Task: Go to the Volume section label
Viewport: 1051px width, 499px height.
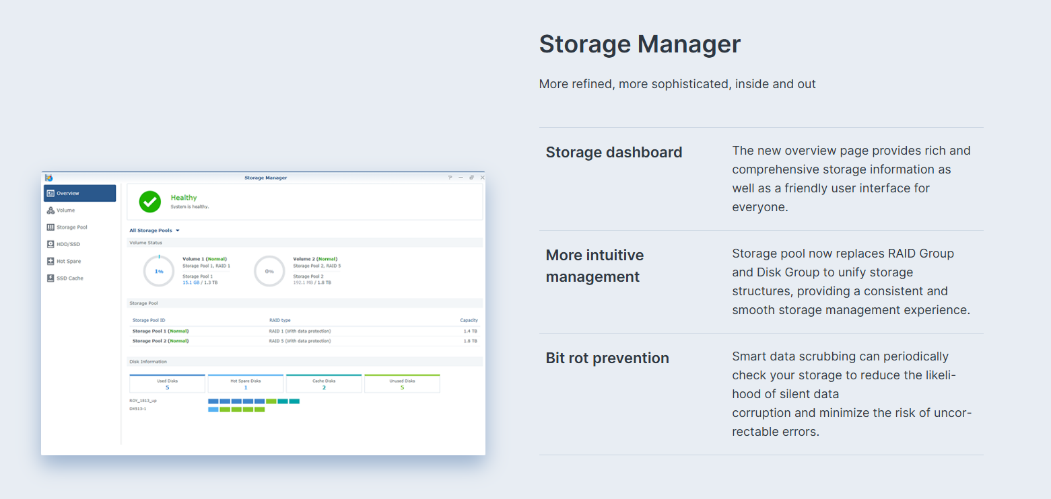Action: [x=65, y=210]
